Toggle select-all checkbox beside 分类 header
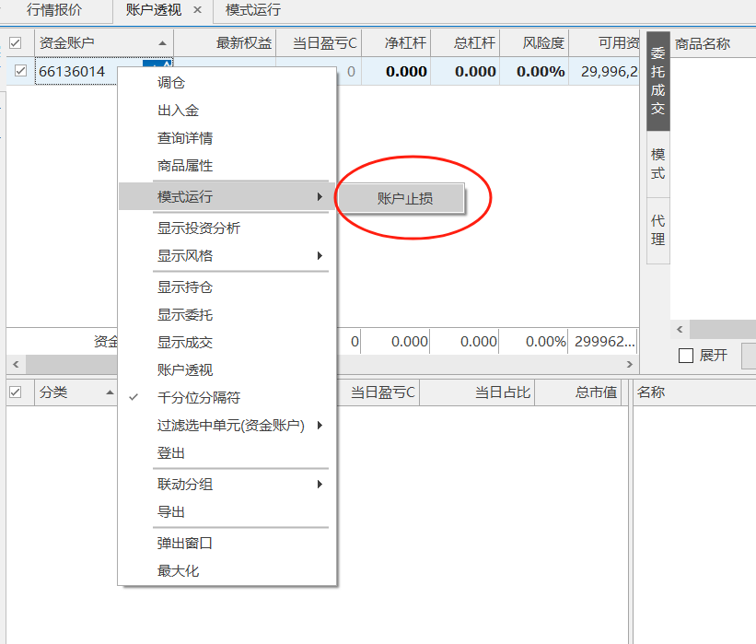The height and width of the screenshot is (644, 756). 16,392
